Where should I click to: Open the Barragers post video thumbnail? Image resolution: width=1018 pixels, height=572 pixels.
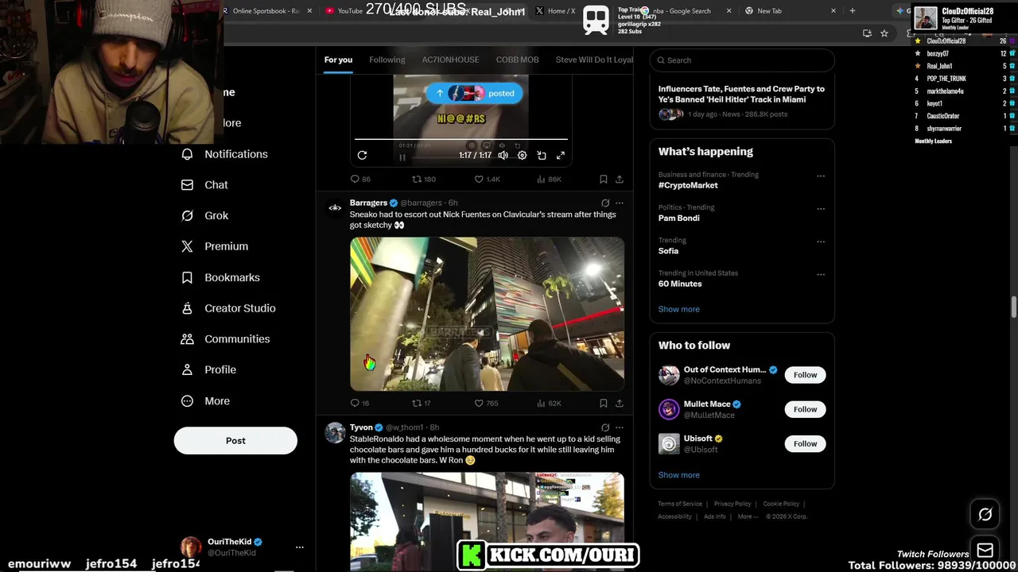(x=487, y=314)
